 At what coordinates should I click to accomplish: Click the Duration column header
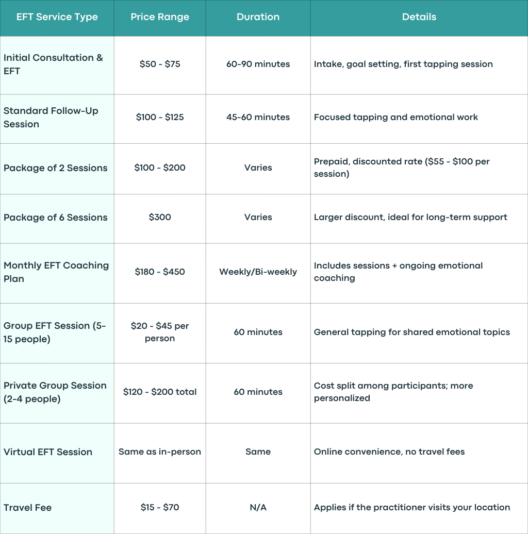pyautogui.click(x=258, y=17)
